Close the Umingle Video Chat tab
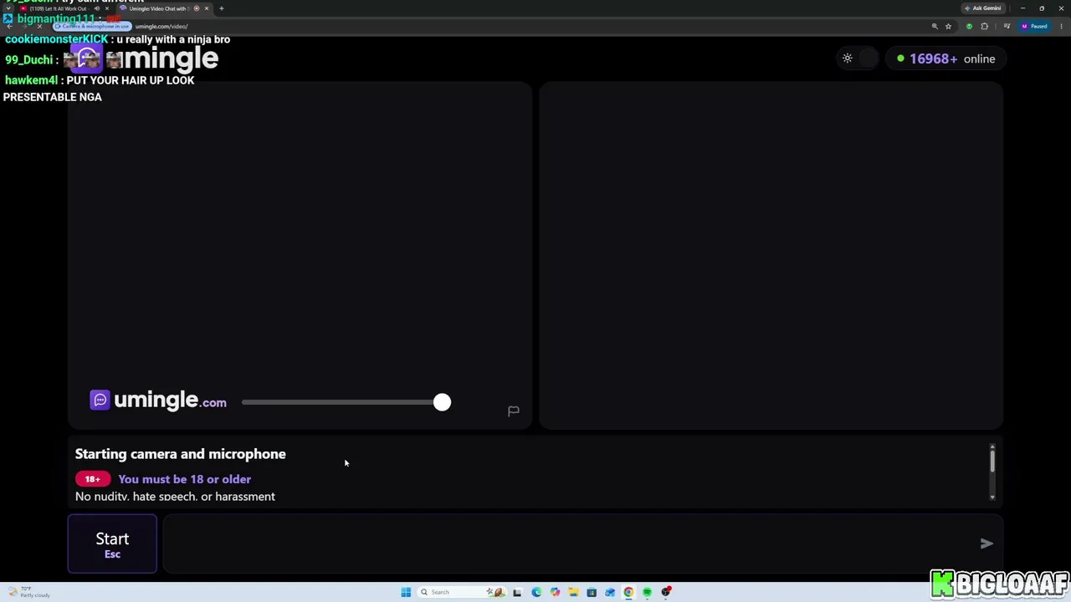Screen dimensions: 1071x602 [207, 8]
